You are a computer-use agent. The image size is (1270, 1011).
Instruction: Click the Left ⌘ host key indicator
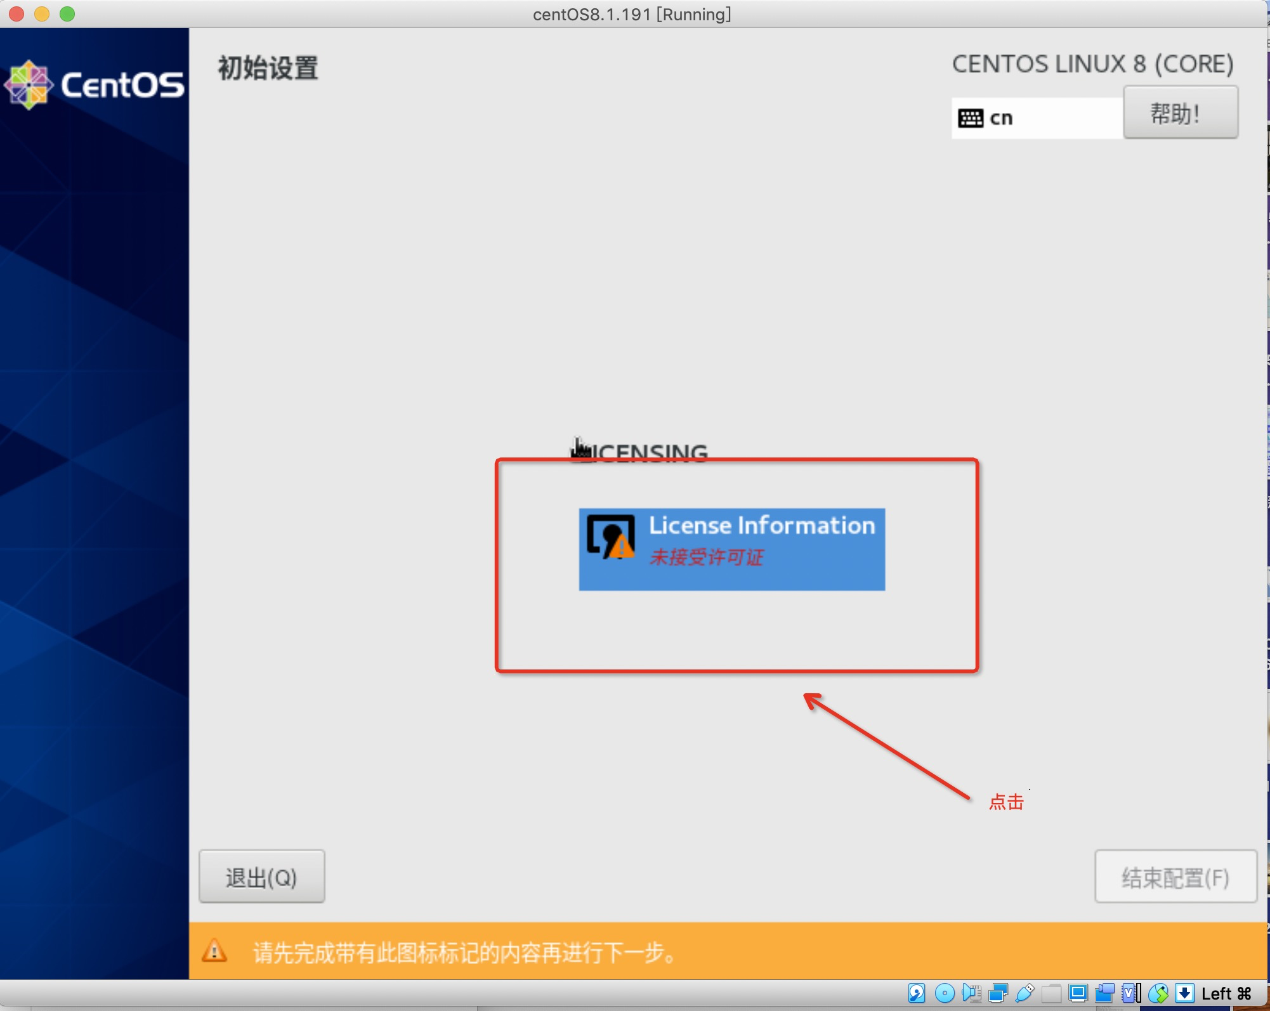(1226, 993)
